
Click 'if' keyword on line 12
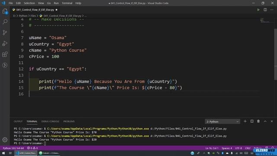[32, 69]
